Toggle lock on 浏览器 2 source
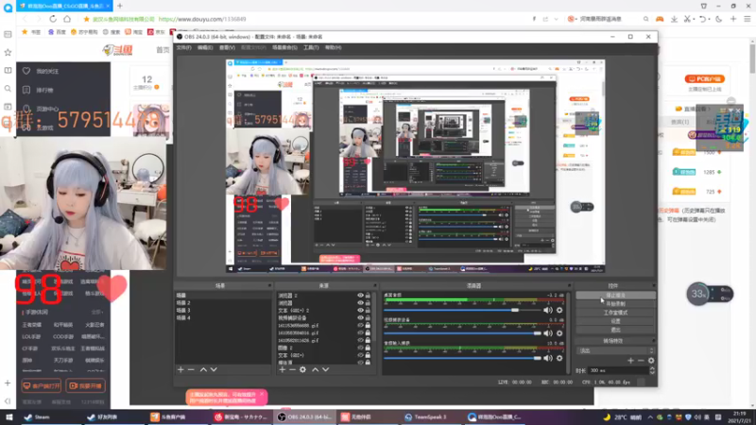The image size is (756, 425). tap(368, 296)
